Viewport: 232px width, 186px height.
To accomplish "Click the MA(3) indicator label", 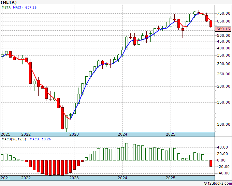I will coord(18,7).
